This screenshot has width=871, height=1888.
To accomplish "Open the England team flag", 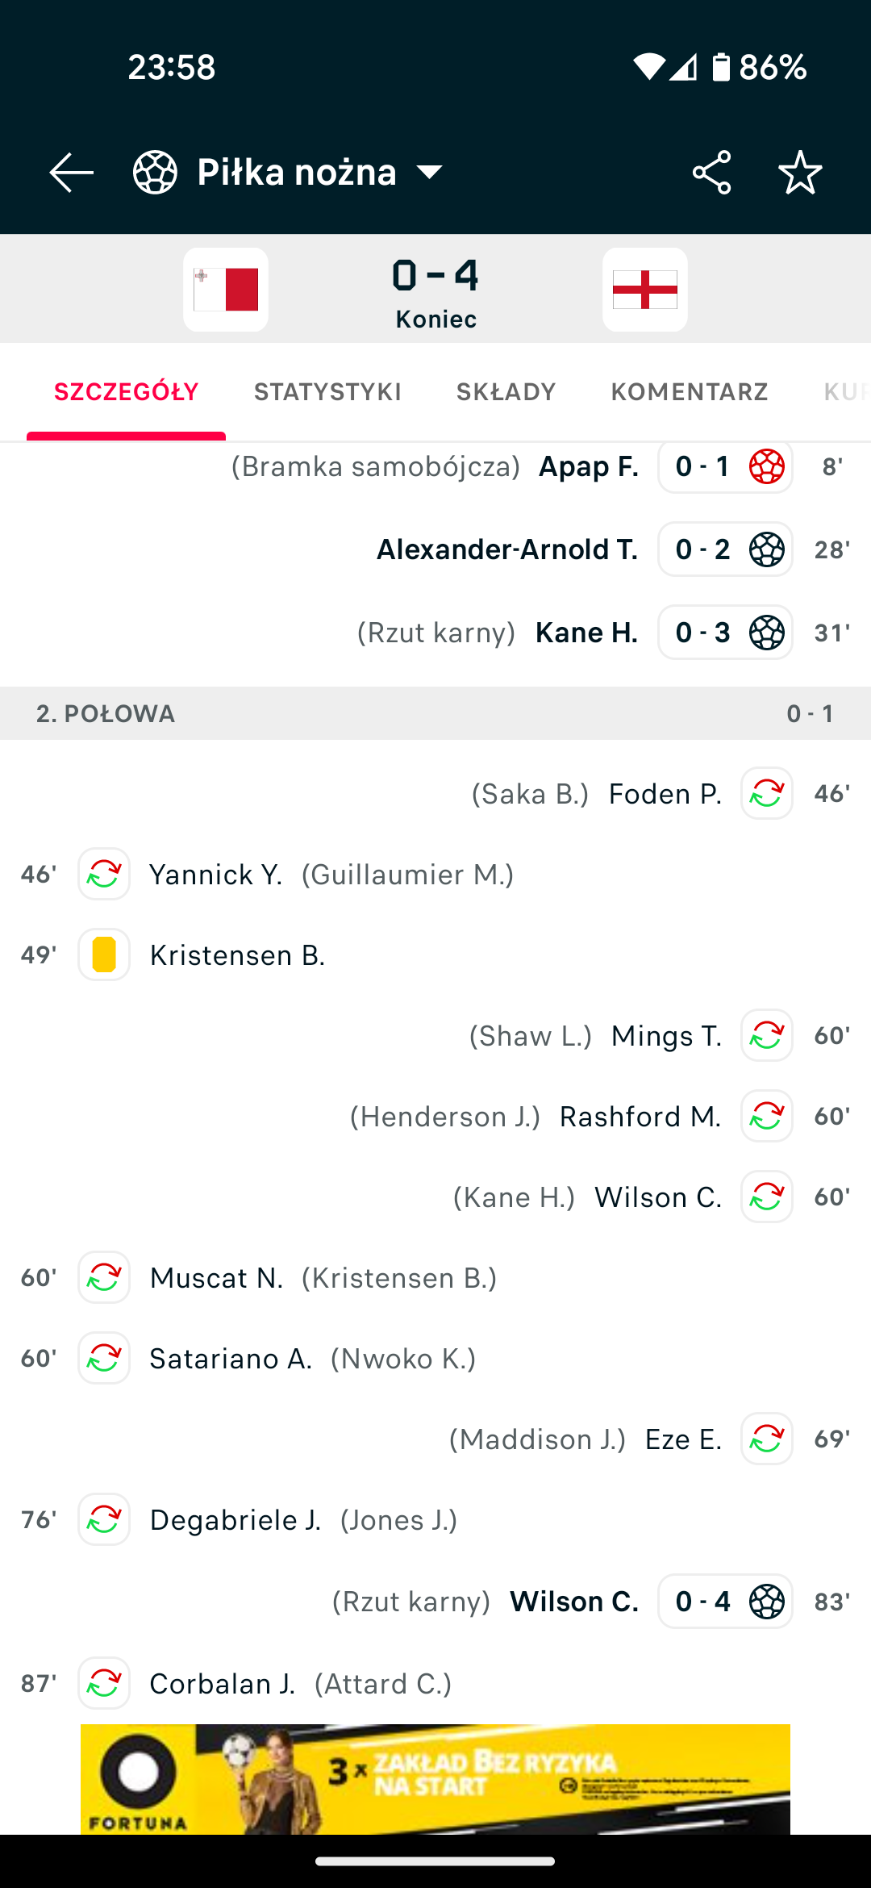I will (644, 290).
